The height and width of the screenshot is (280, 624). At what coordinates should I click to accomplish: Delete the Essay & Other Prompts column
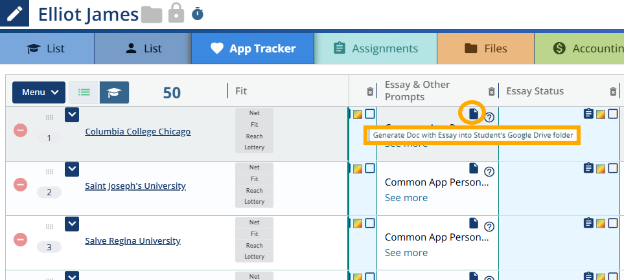pyautogui.click(x=491, y=91)
